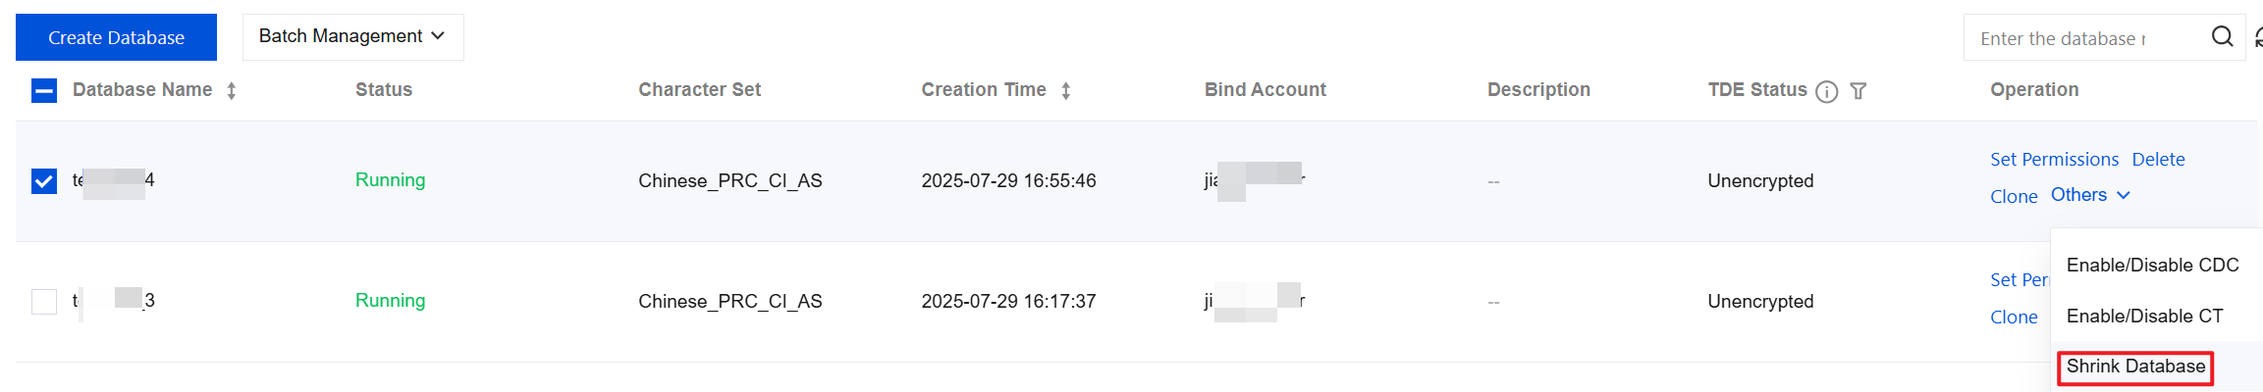This screenshot has height=392, width=2263.
Task: Click the refresh icon beside search
Action: pyautogui.click(x=2257, y=37)
